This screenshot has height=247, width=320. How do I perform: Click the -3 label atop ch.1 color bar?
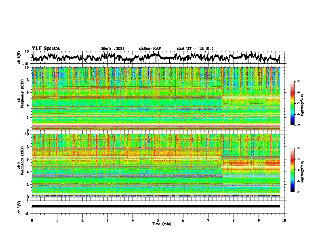click(298, 81)
